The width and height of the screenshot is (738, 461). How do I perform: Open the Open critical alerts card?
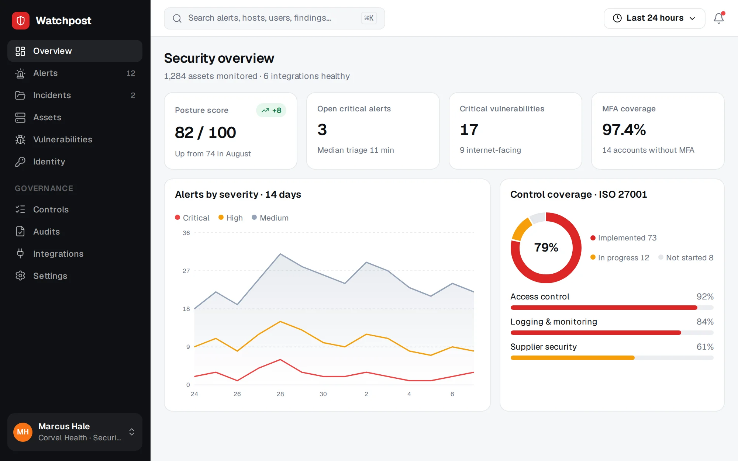373,131
